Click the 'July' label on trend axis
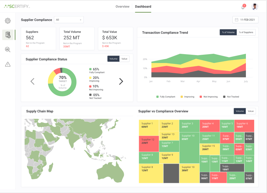 pyautogui.click(x=246, y=81)
